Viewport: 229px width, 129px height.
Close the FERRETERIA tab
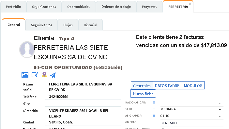(190, 4)
